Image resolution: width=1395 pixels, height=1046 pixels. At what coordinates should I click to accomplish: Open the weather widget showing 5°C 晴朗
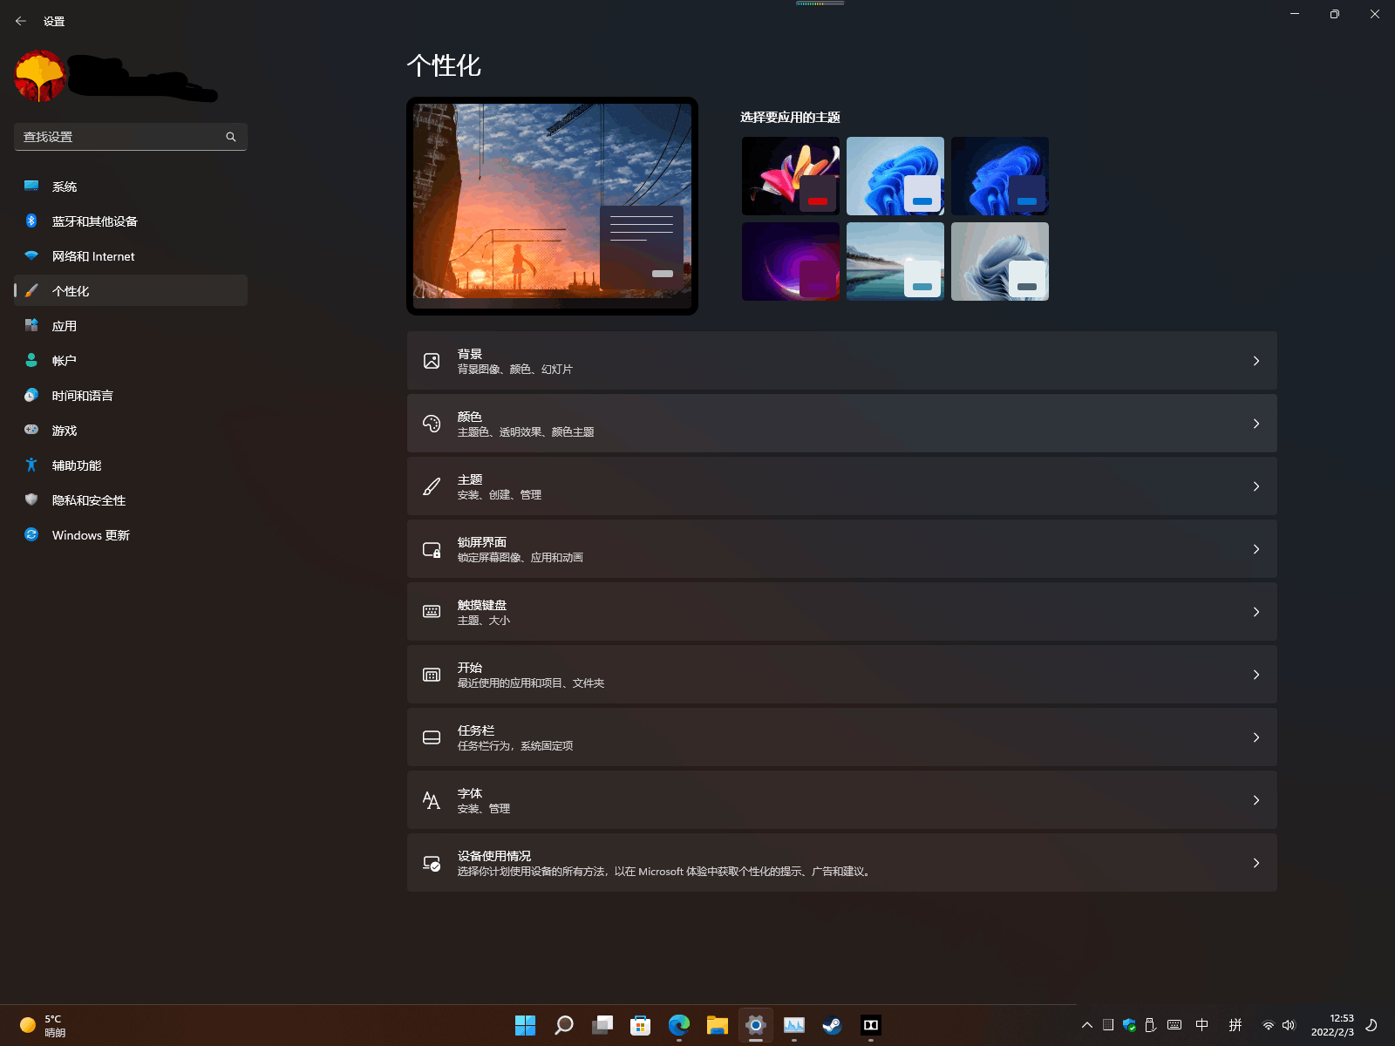click(x=44, y=1025)
